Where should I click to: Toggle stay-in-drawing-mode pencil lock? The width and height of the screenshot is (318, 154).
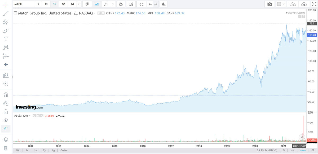point(6,103)
